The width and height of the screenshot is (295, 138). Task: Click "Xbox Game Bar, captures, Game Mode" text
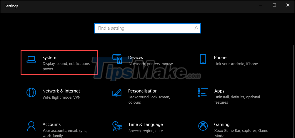(x=241, y=133)
